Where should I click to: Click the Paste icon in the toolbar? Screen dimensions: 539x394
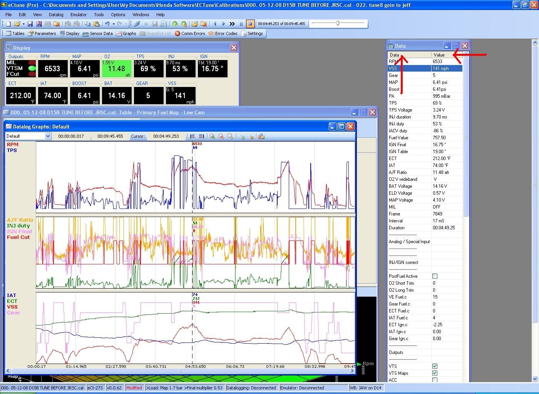(x=97, y=24)
